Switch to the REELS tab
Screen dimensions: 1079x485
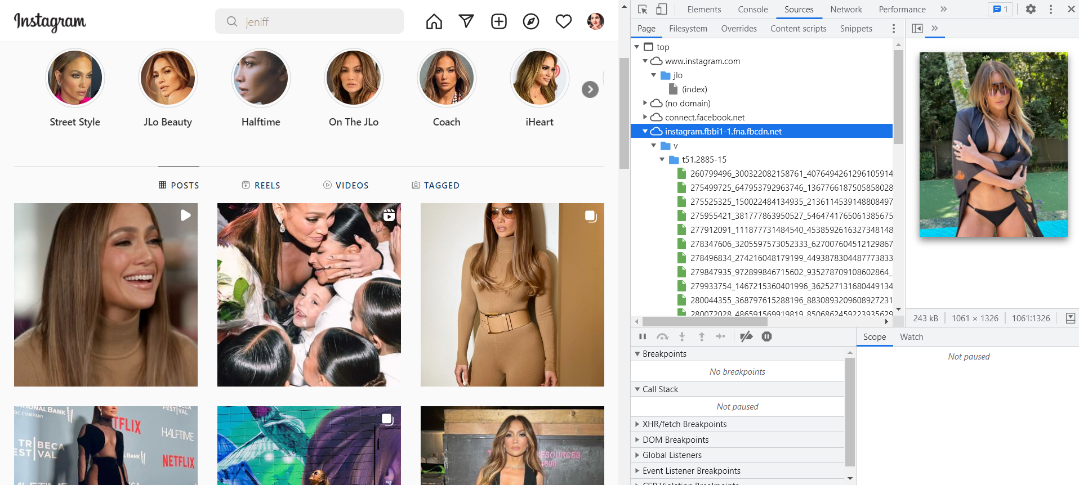pos(261,185)
